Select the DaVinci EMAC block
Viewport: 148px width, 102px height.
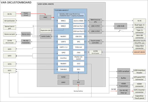point(79,21)
